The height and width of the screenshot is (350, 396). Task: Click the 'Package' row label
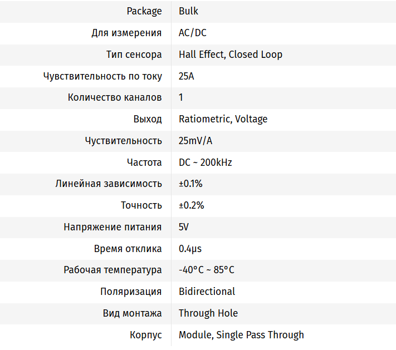pyautogui.click(x=144, y=11)
